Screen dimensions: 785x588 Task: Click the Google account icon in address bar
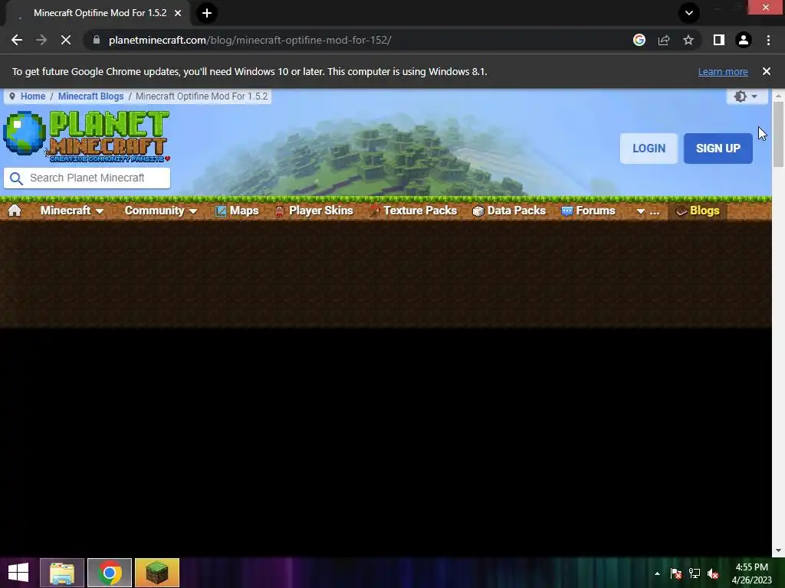click(x=639, y=40)
